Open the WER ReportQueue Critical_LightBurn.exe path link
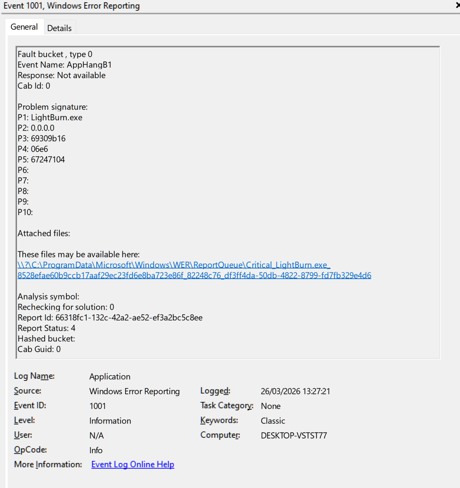The image size is (460, 488). pos(174,265)
